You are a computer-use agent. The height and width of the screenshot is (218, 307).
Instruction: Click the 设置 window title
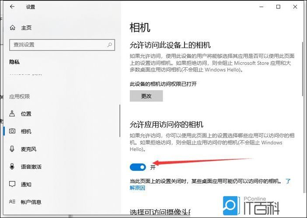[31, 7]
